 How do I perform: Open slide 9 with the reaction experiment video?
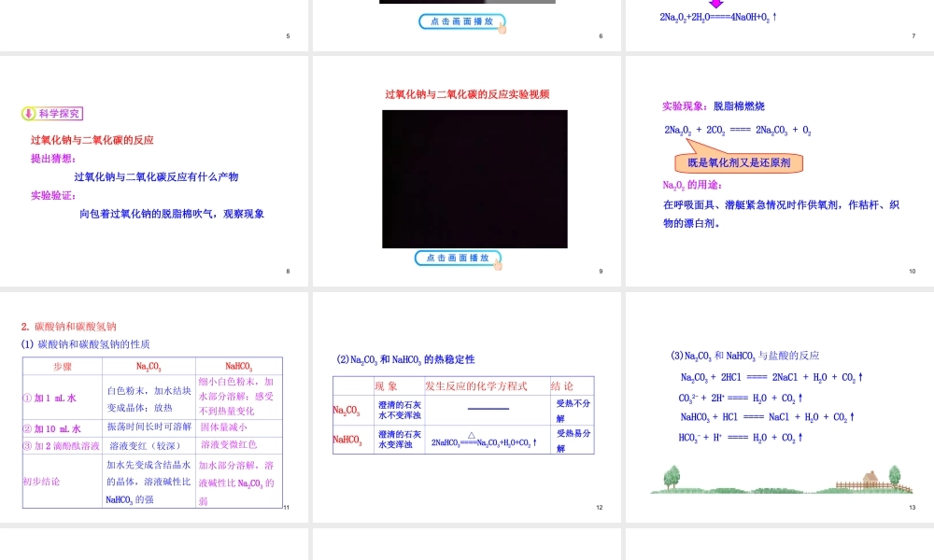click(466, 172)
